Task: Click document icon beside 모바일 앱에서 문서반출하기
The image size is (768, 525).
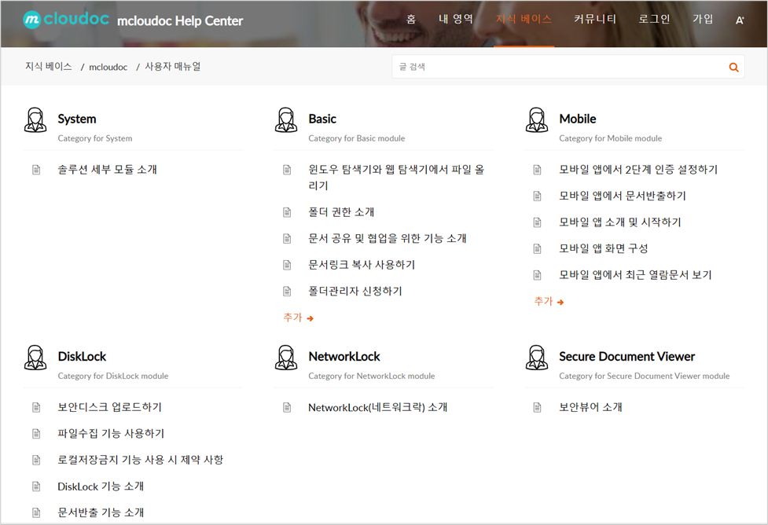Action: point(538,196)
